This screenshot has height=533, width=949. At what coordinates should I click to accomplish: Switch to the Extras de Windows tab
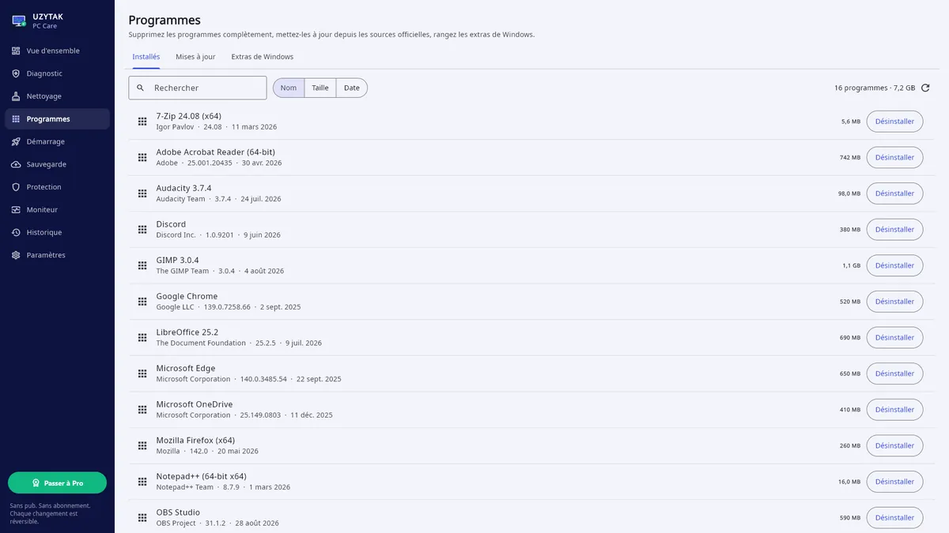(x=262, y=57)
